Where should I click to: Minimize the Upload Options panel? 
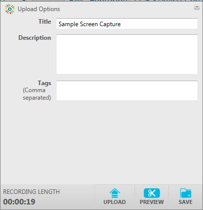pos(197,8)
